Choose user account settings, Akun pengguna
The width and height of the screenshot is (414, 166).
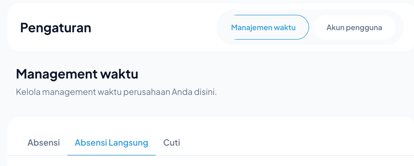354,27
